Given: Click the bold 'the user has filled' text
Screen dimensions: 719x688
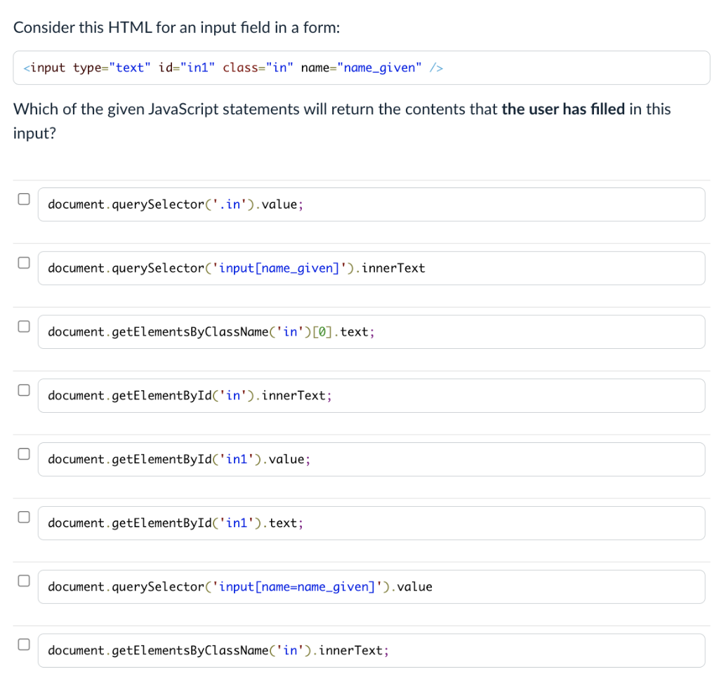Looking at the screenshot, I should 563,109.
